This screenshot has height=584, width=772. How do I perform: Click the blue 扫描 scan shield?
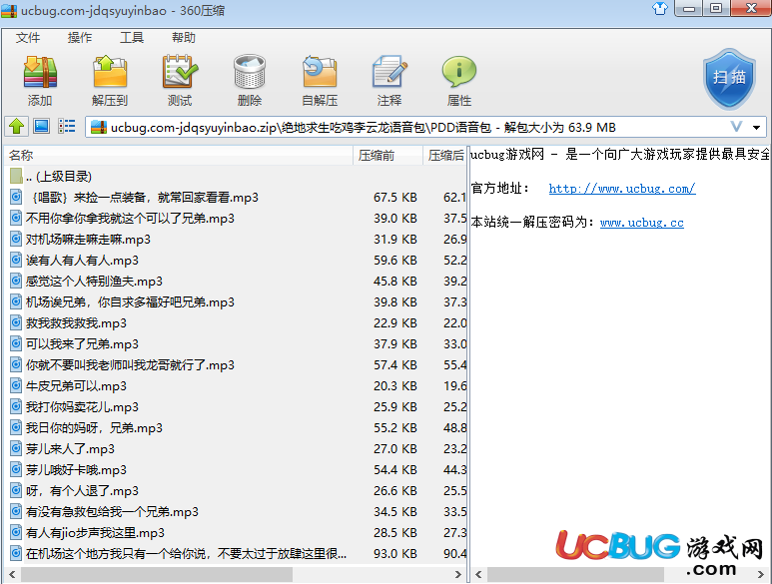(x=729, y=79)
